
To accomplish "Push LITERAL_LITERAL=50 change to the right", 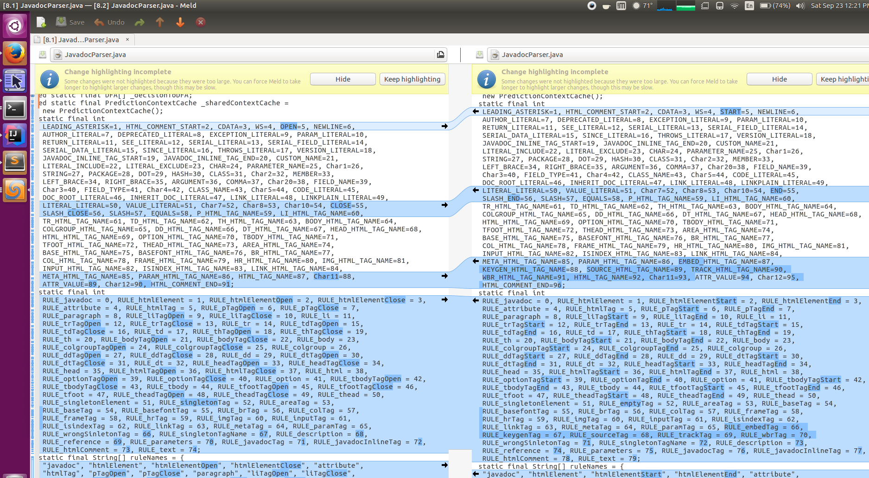I will (x=444, y=205).
